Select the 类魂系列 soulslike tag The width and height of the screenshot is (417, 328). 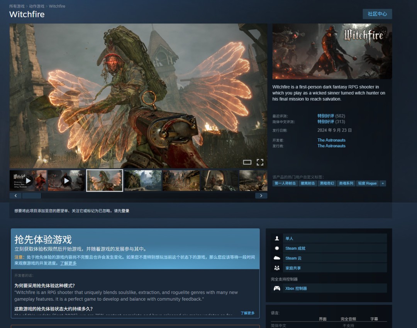[x=346, y=183]
